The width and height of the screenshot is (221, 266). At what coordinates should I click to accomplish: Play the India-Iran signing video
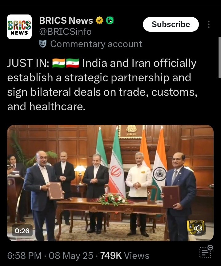[x=110, y=183]
